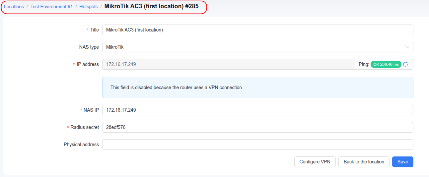The height and width of the screenshot is (177, 429).
Task: Click the Radius secret label
Action: click(x=85, y=127)
